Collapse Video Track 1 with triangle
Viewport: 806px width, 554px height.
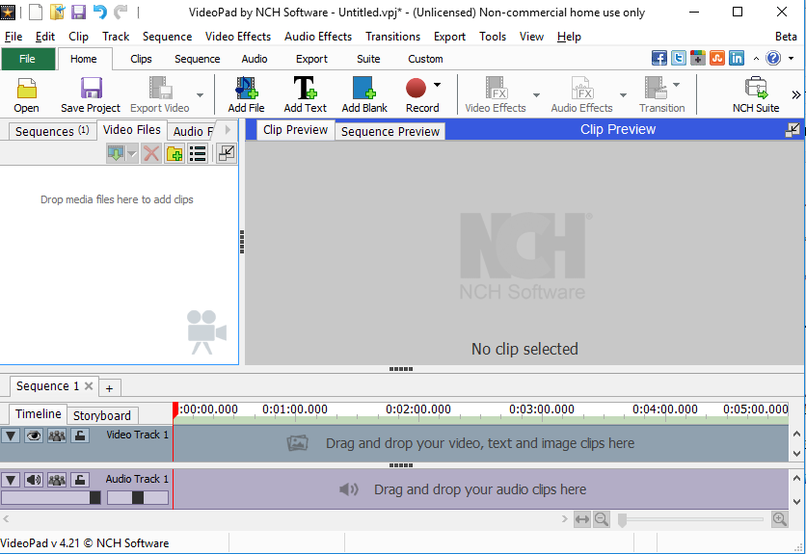[11, 435]
